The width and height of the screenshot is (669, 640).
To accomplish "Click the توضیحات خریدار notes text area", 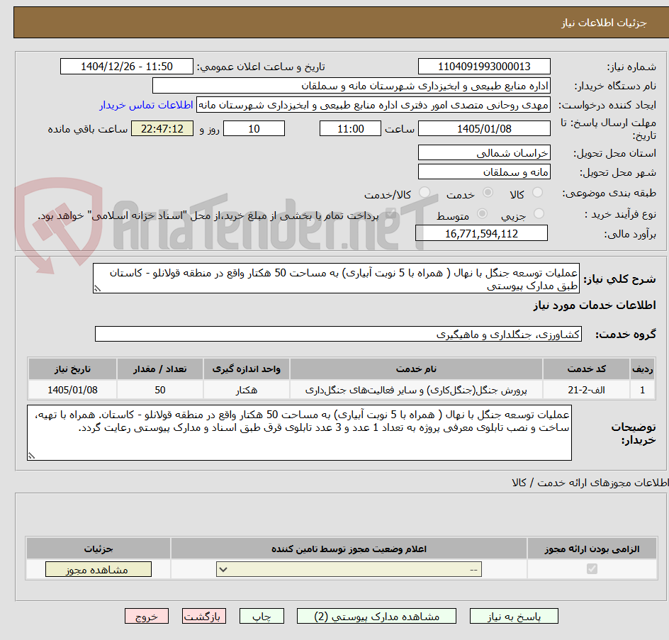I will pos(299,432).
